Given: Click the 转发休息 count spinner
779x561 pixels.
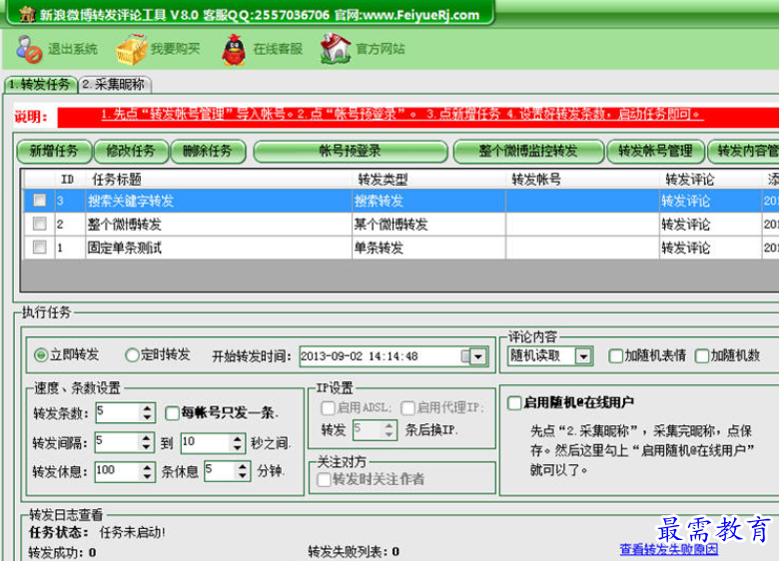Looking at the screenshot, I should coord(147,471).
